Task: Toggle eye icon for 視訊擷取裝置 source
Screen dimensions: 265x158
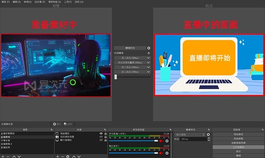Action: coord(101,137)
